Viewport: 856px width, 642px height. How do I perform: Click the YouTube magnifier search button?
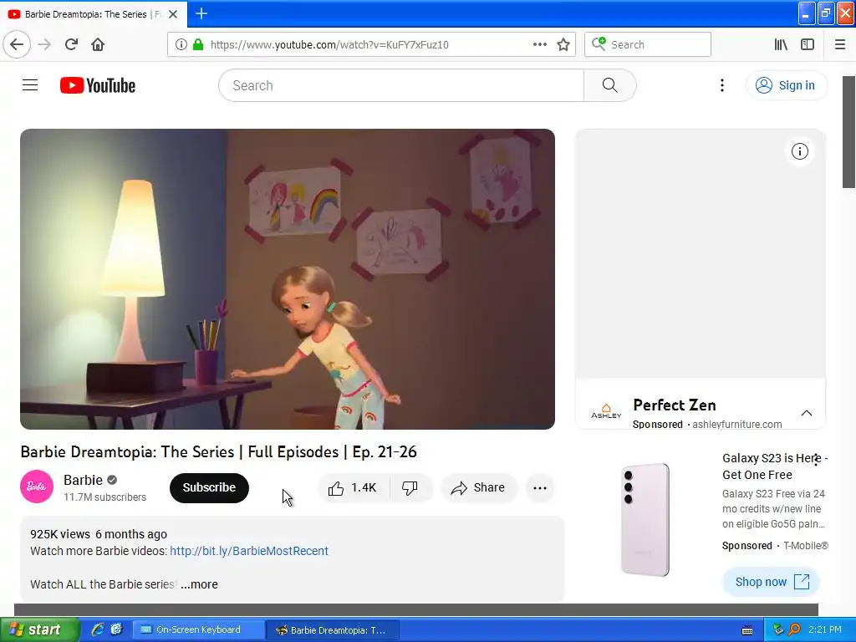pyautogui.click(x=609, y=85)
